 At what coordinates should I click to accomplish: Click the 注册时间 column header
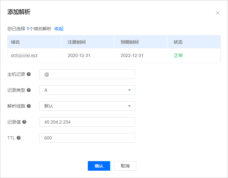point(76,42)
